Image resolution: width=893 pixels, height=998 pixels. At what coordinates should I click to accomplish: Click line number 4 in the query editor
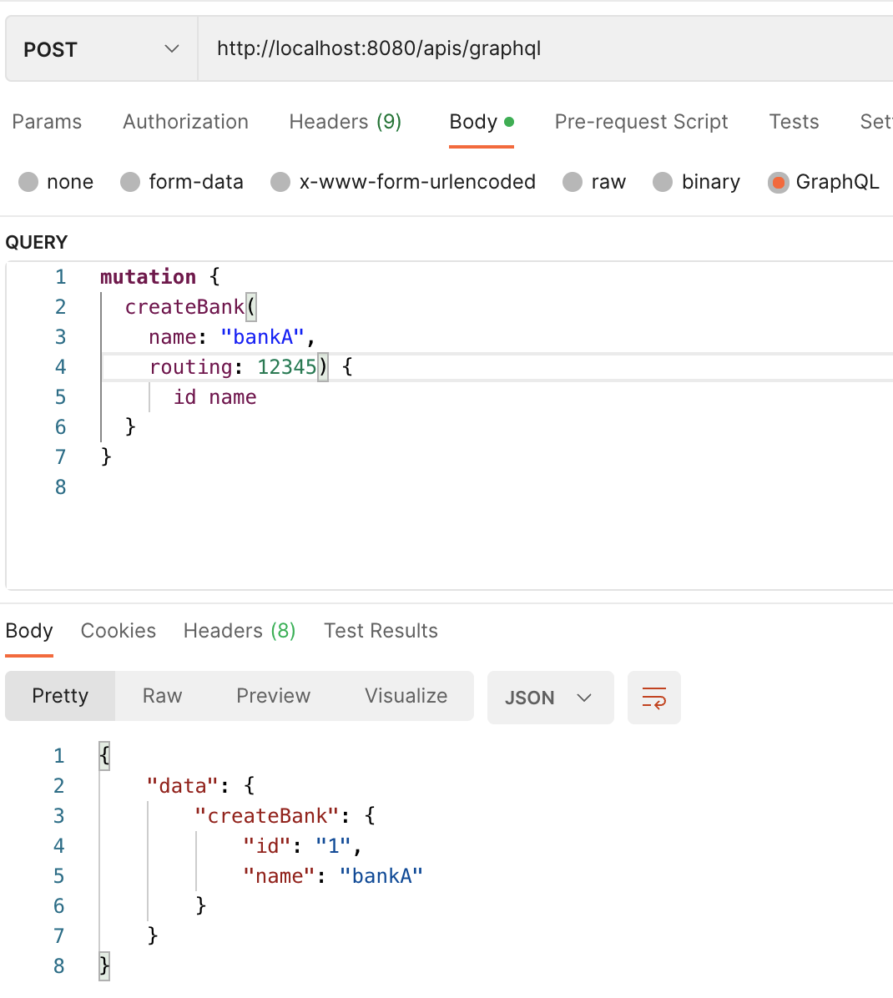point(60,366)
